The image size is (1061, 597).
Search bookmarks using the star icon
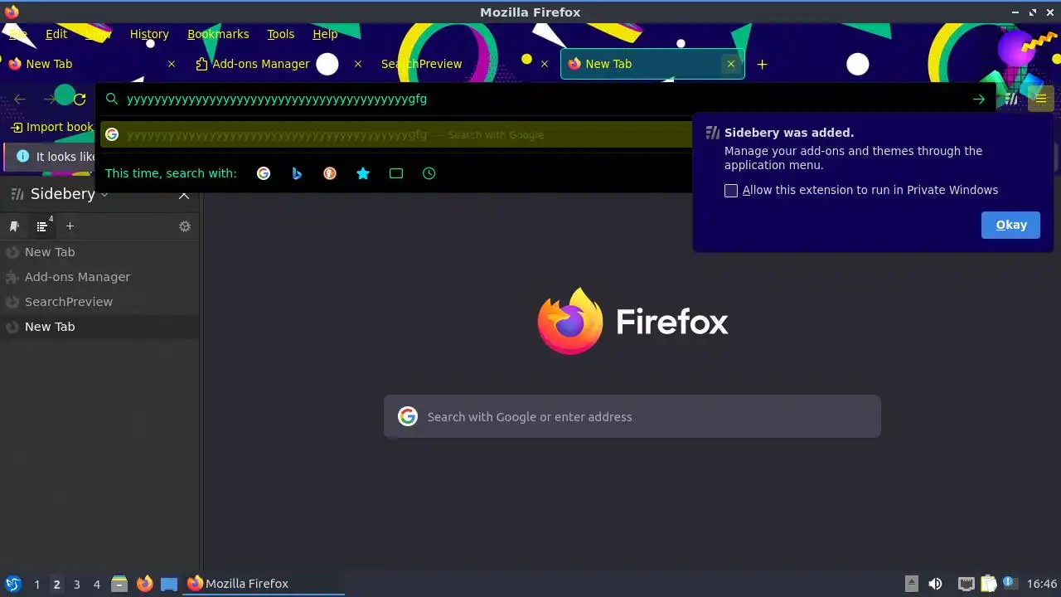pos(363,173)
